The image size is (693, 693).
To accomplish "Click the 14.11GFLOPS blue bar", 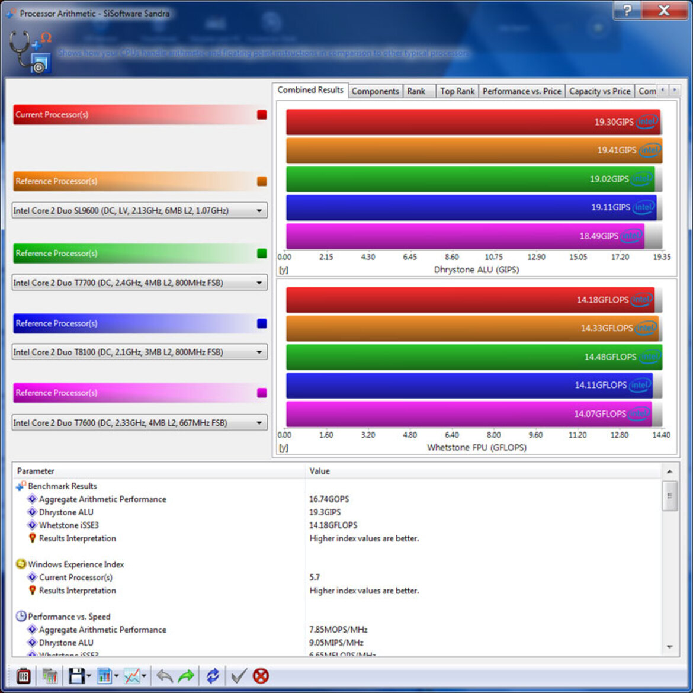I will (x=469, y=386).
